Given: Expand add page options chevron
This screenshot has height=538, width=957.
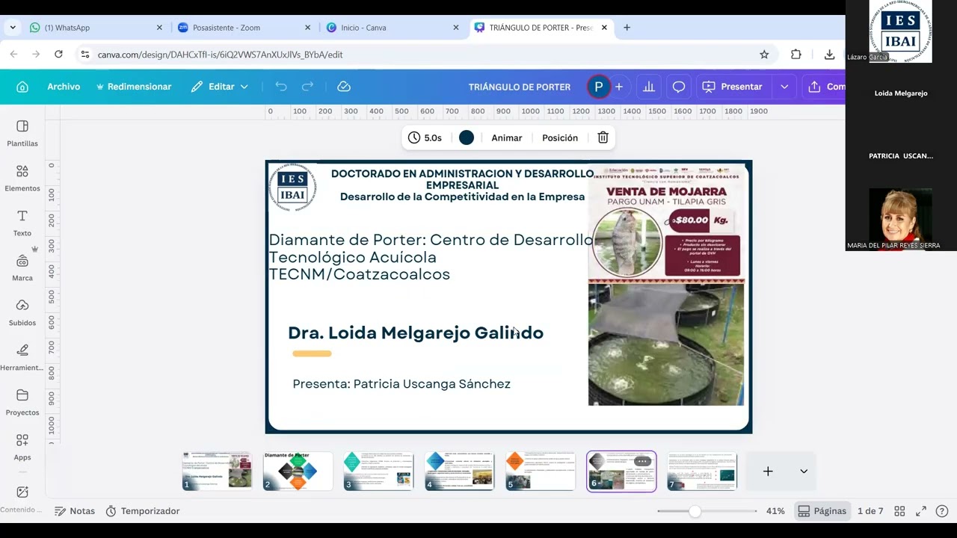Looking at the screenshot, I should point(804,471).
